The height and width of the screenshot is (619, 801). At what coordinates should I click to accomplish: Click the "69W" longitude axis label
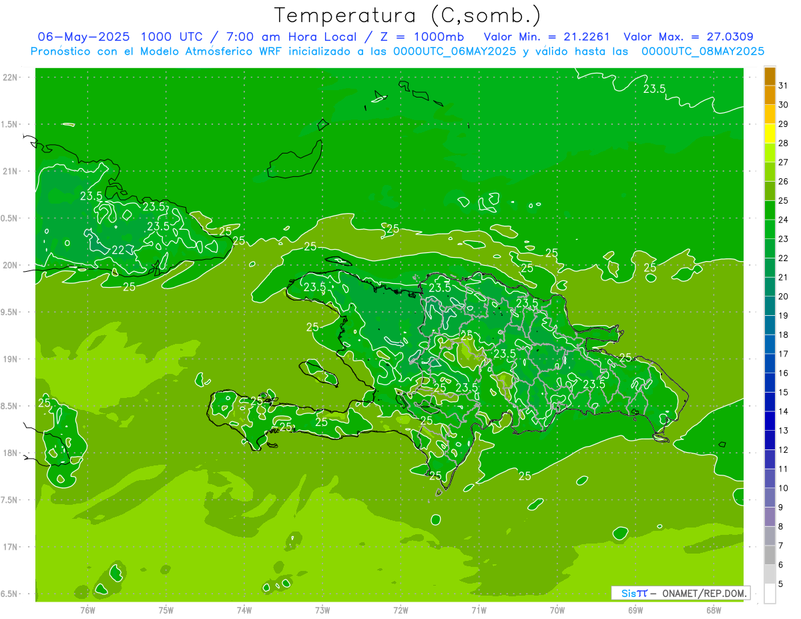pos(635,610)
